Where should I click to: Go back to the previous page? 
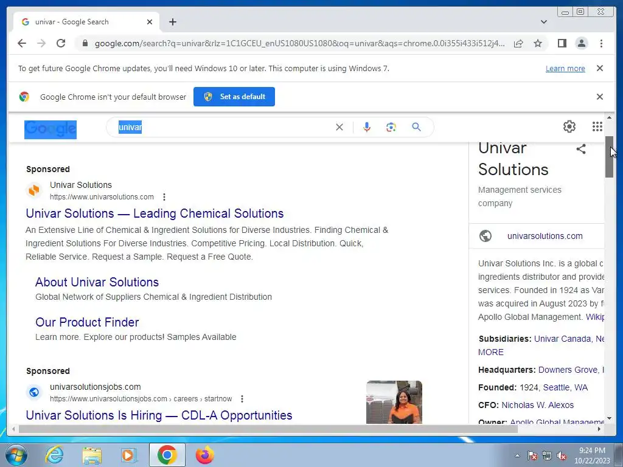click(22, 43)
